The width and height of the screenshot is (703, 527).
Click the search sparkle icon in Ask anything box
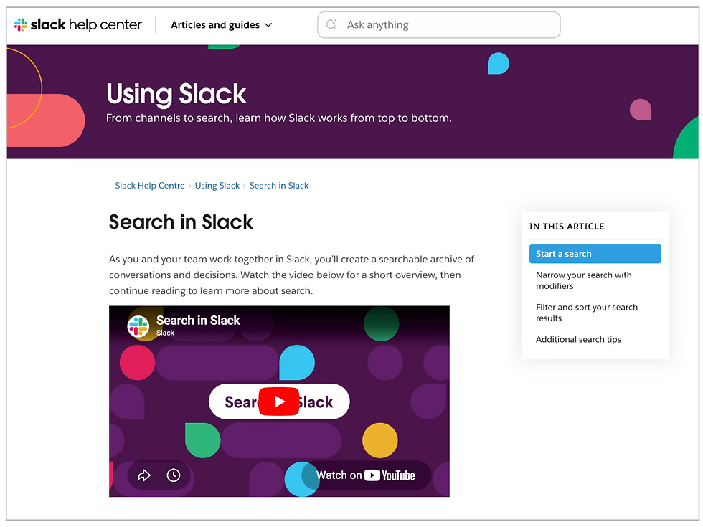(x=331, y=24)
